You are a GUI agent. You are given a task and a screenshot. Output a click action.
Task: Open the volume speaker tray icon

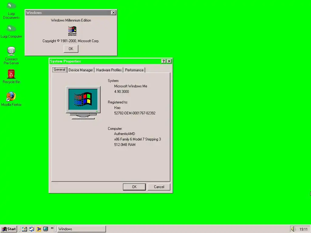pyautogui.click(x=293, y=229)
